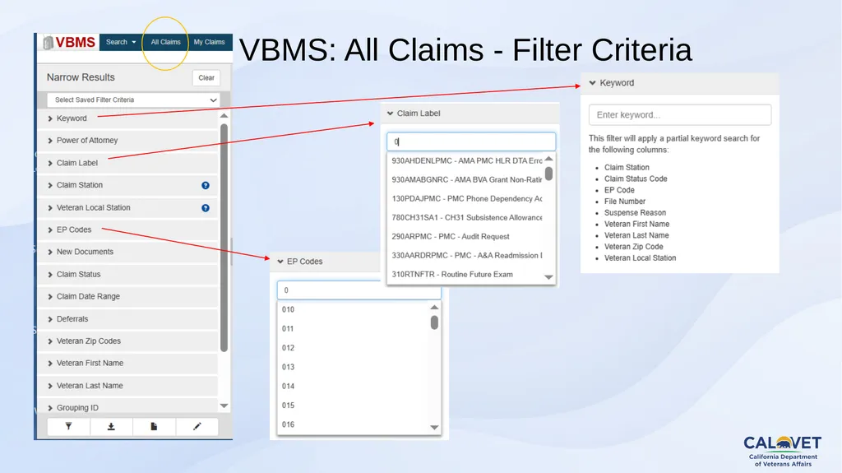Click Claim Label list scroll down arrow

[x=548, y=277]
